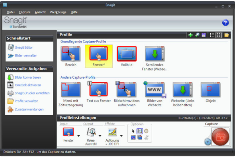Toggle the blue window with pink lines option

tap(133, 137)
